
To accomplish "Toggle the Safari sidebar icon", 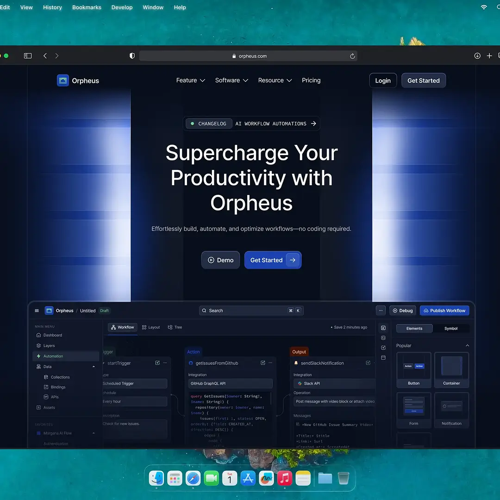I will tap(28, 56).
